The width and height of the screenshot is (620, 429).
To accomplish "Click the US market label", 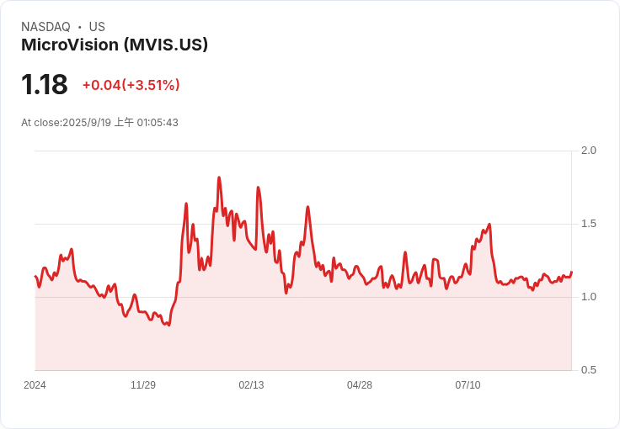I will click(x=97, y=27).
